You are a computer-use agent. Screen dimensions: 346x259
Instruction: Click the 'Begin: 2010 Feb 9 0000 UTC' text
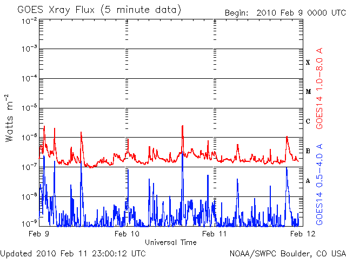click(x=285, y=12)
